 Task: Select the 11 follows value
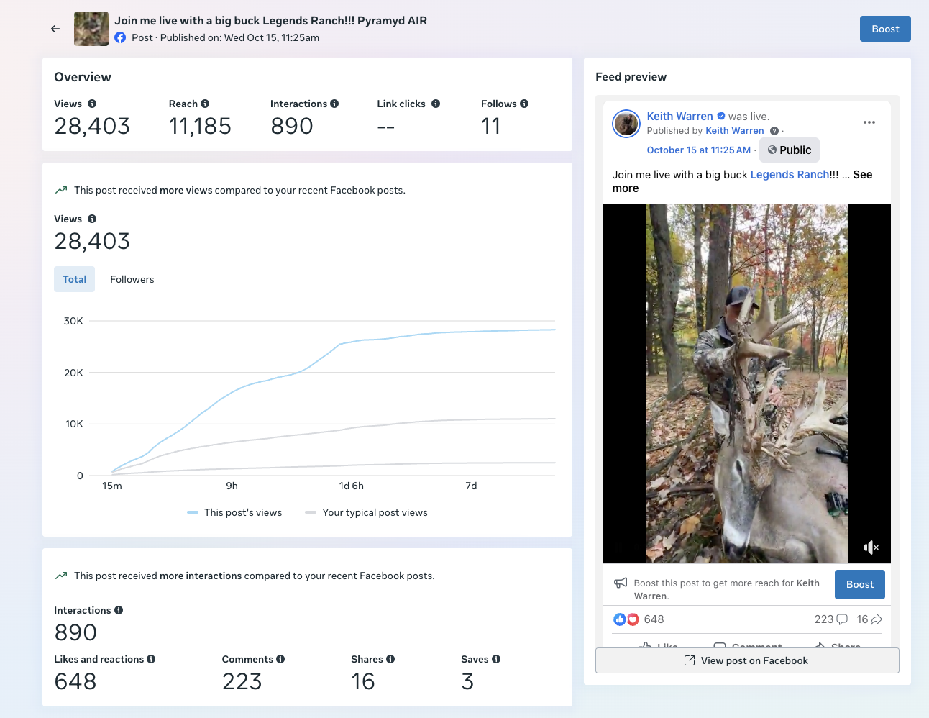pos(490,127)
